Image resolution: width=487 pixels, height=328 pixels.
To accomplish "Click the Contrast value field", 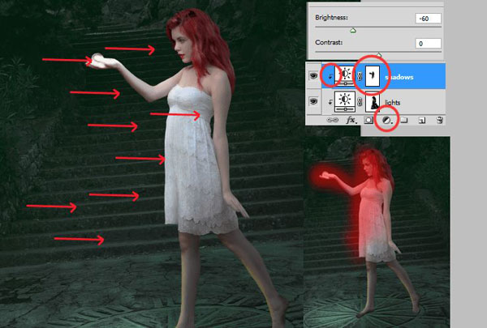I will point(428,44).
